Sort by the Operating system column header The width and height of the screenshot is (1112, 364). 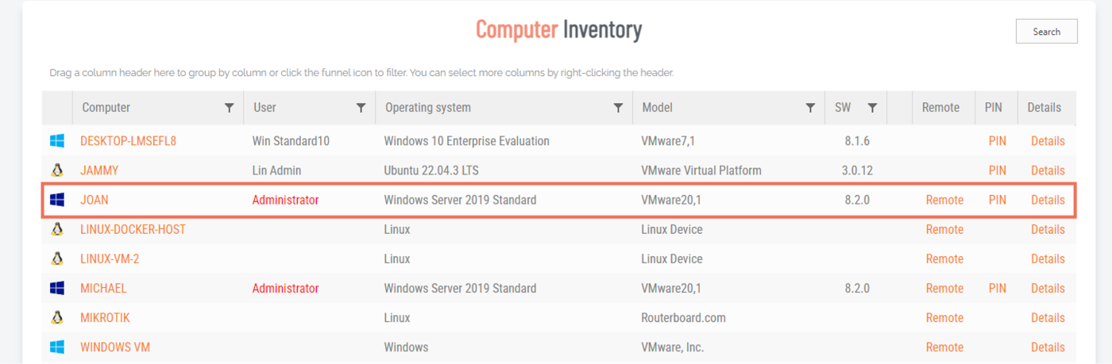point(427,108)
